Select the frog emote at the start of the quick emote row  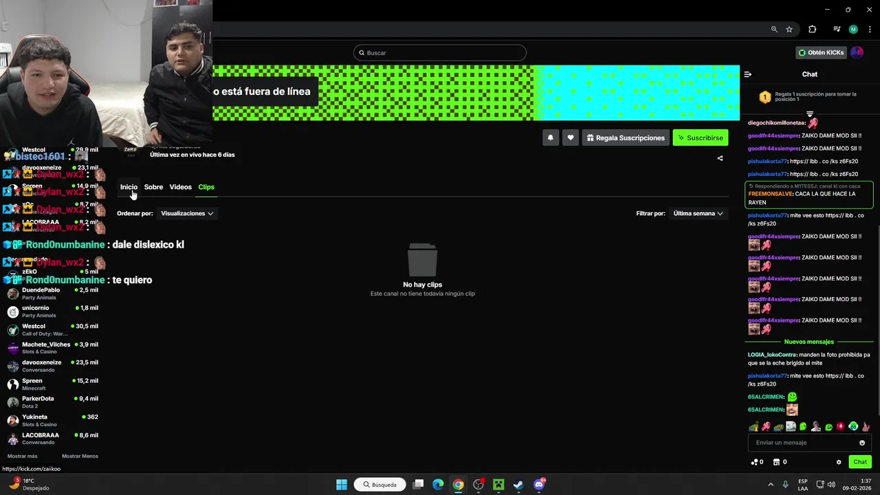point(753,427)
